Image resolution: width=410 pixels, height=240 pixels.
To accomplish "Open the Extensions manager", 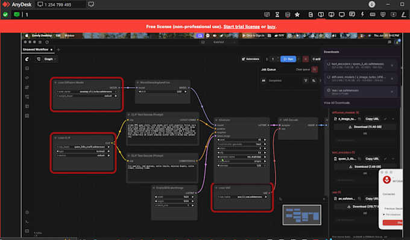I will pyautogui.click(x=250, y=59).
